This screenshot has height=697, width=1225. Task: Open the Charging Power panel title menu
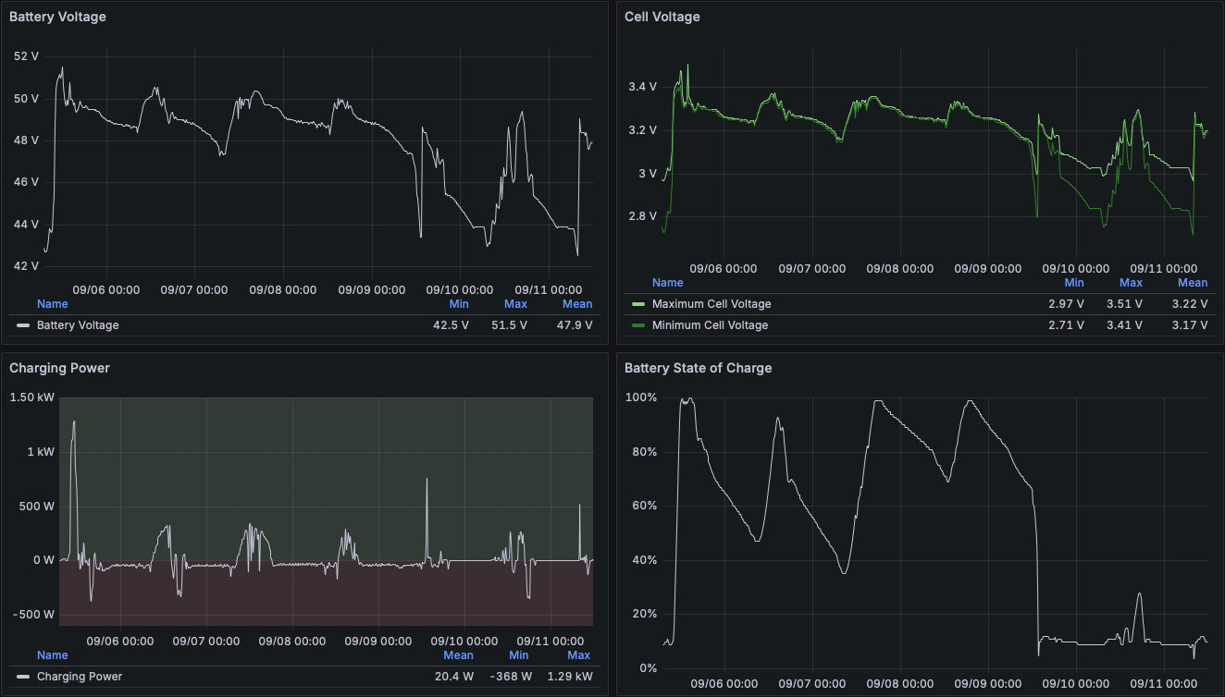pos(59,368)
